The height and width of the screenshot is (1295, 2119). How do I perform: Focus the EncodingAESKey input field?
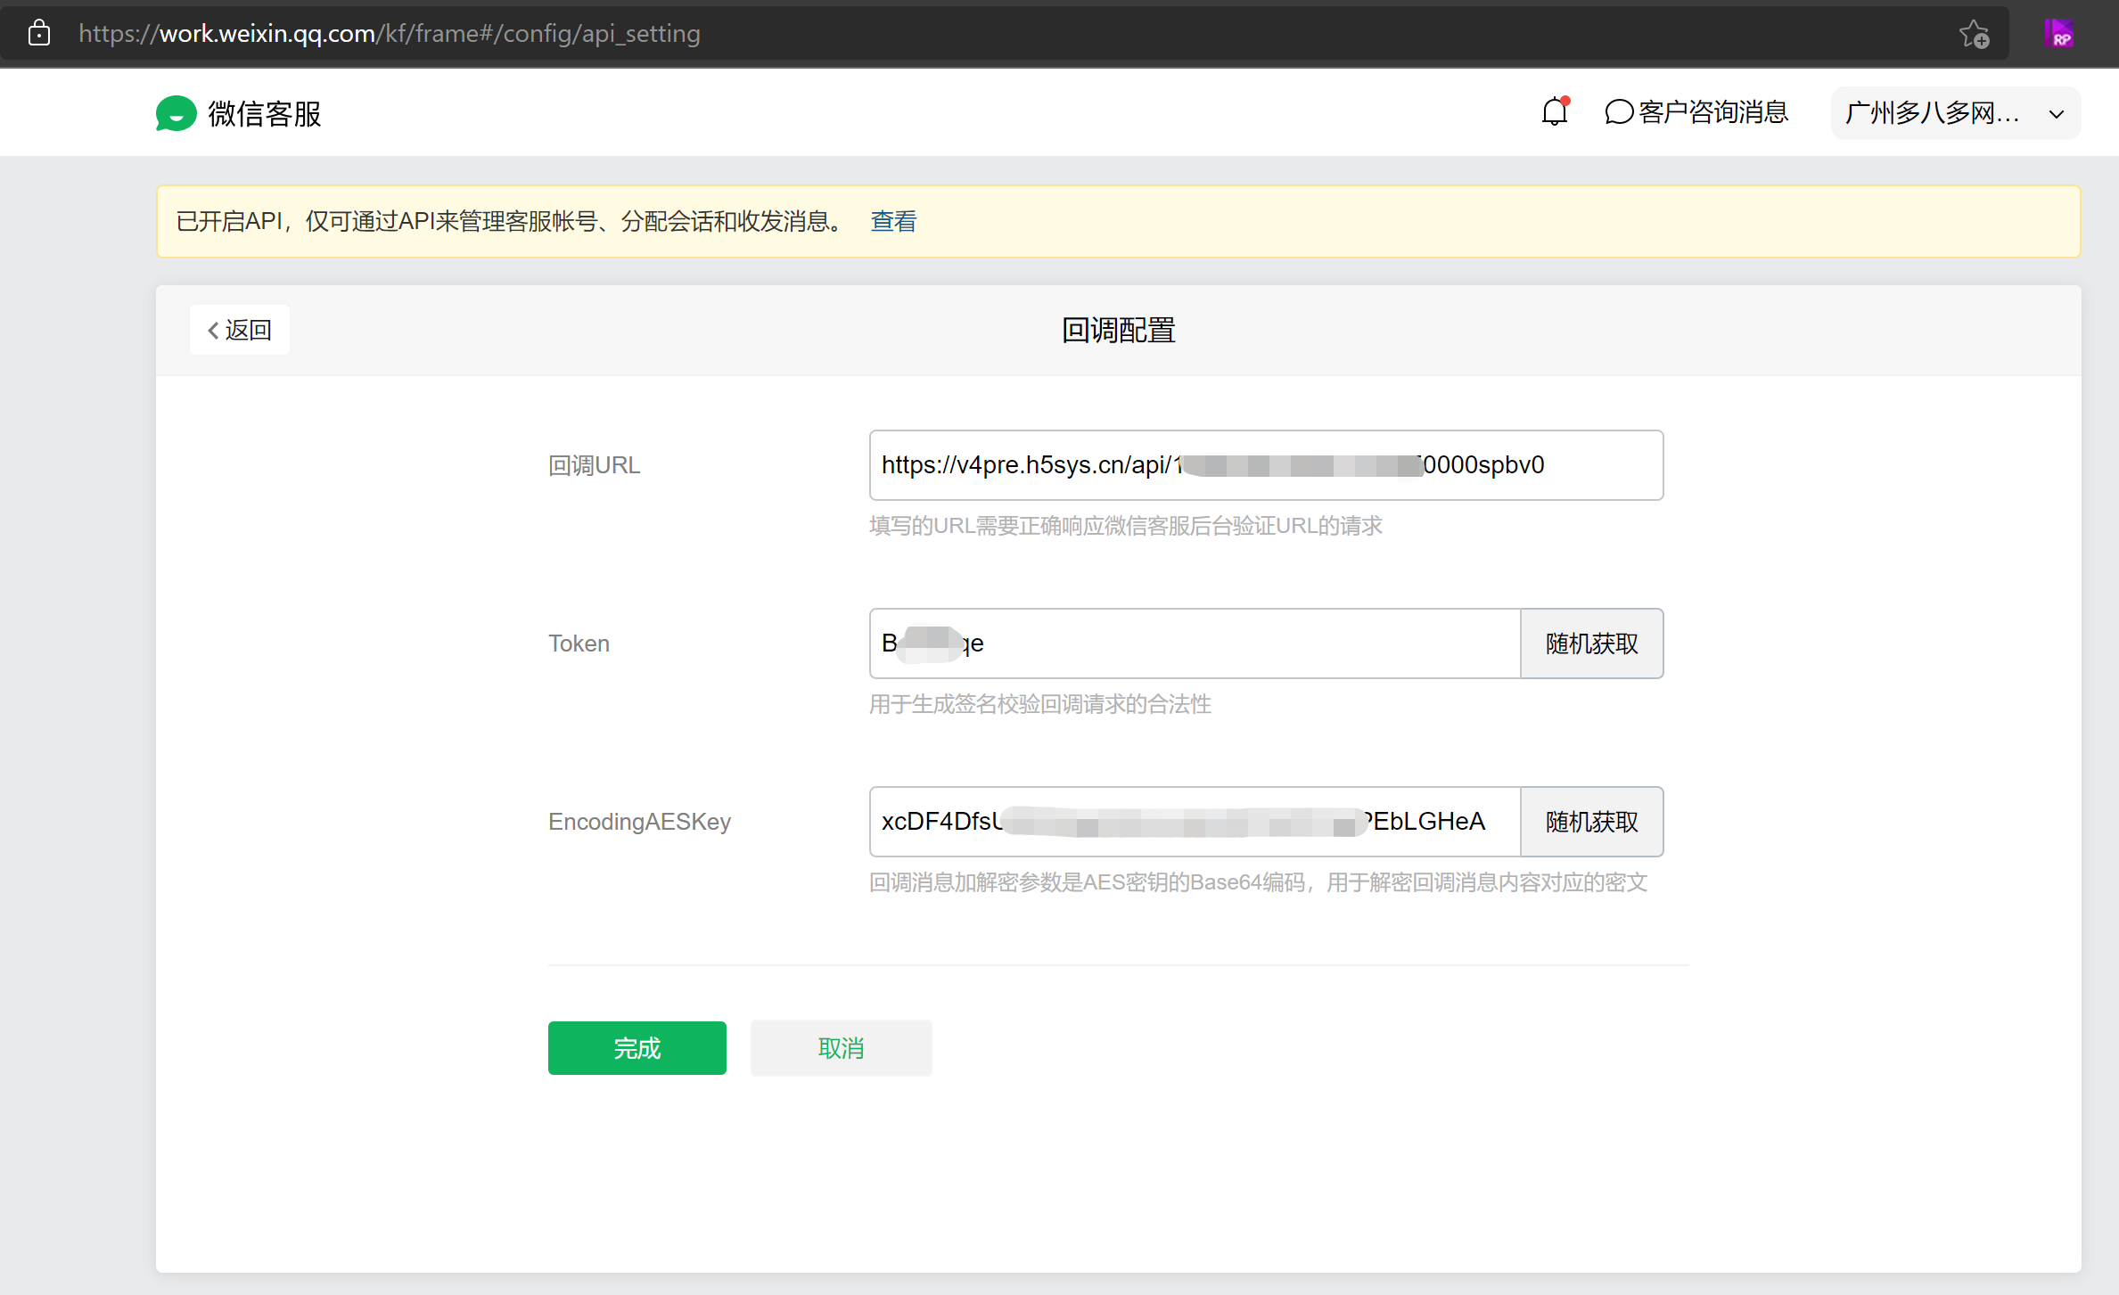coord(1194,822)
